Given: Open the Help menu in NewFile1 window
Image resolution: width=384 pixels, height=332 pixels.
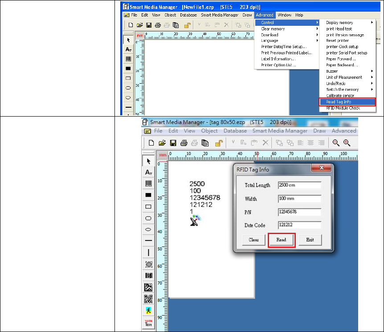Looking at the screenshot, I should pyautogui.click(x=299, y=15).
